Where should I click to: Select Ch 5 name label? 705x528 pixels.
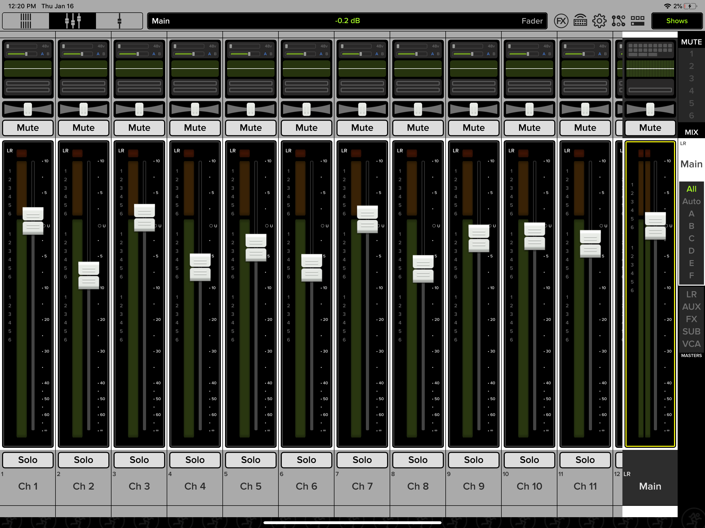[251, 486]
